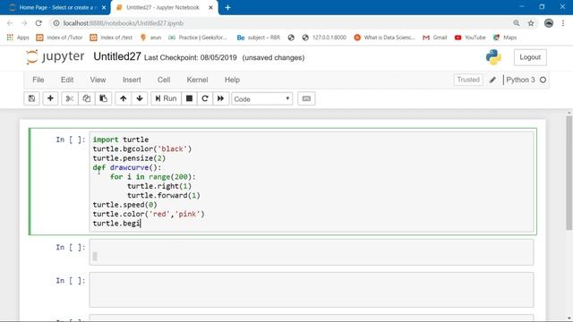Screen dimensions: 573x322
Task: Click the turtle.color('red','pink') line
Action: click(x=149, y=214)
